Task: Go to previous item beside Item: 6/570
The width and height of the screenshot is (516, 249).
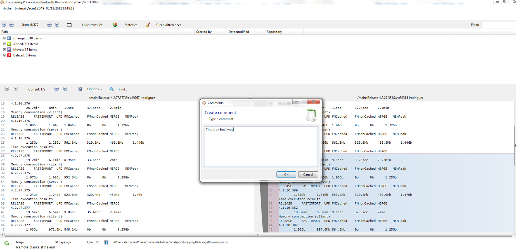Action: click(x=12, y=25)
